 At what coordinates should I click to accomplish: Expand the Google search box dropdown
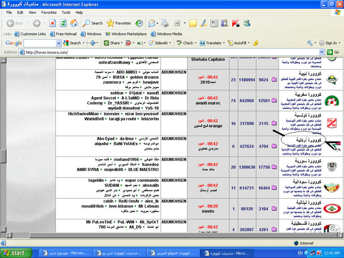58,43
